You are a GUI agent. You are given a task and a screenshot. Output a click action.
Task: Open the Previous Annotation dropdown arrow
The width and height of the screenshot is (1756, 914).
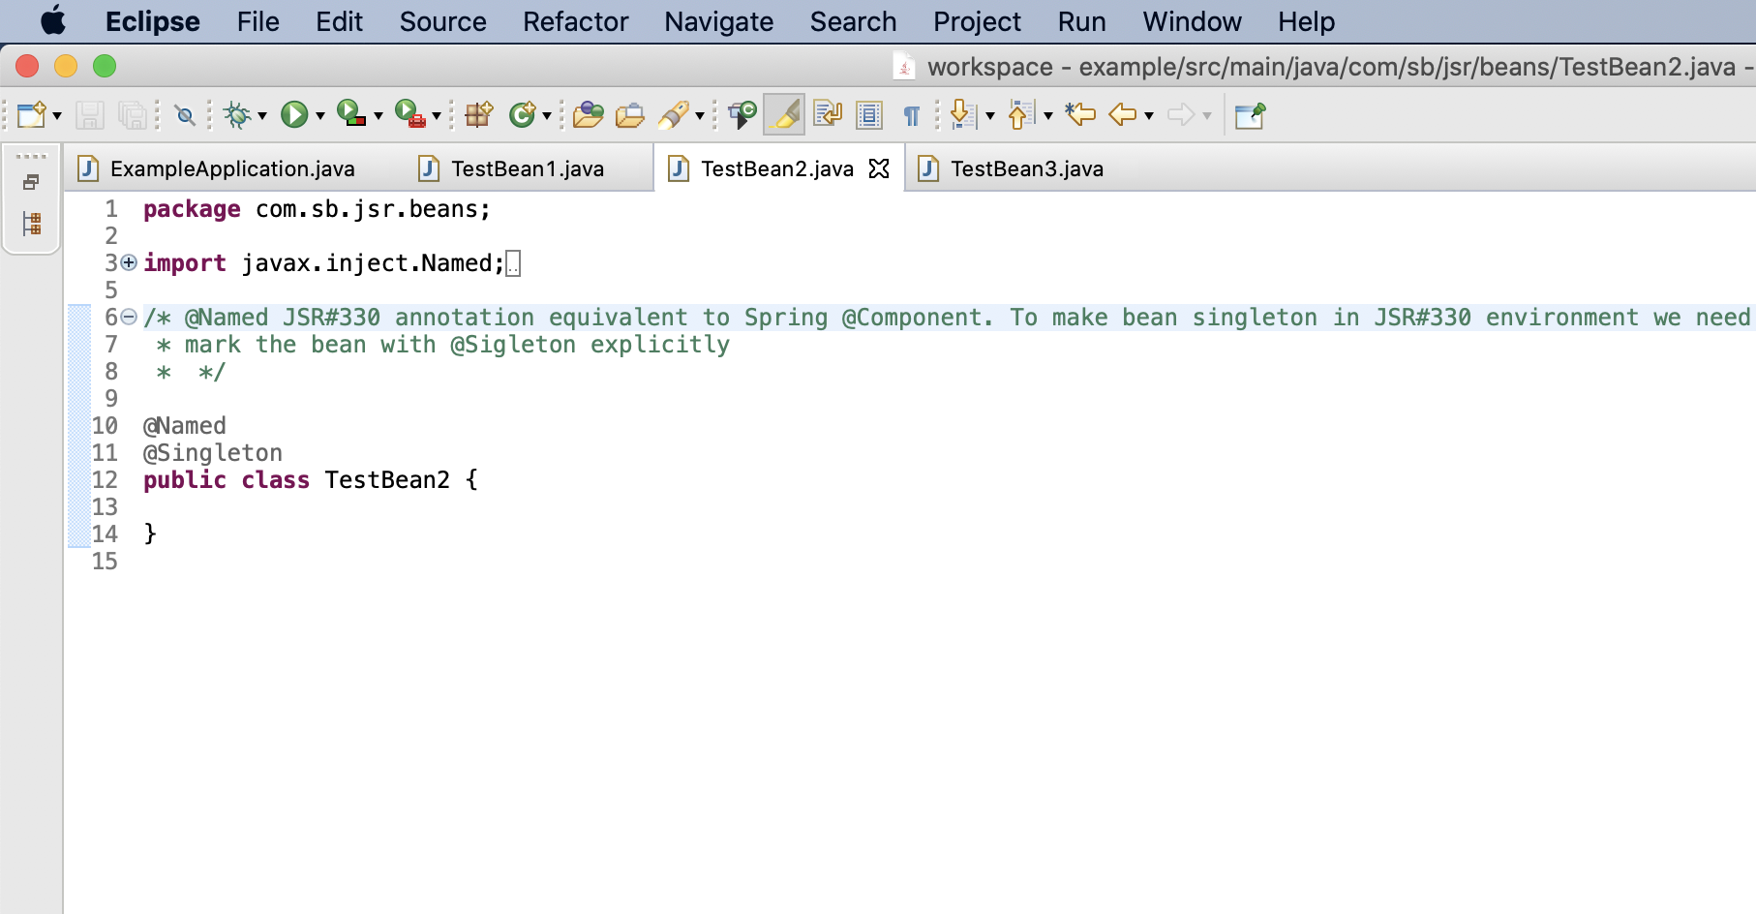(1048, 116)
